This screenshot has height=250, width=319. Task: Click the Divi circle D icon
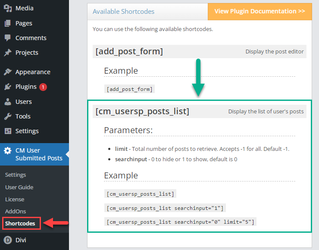(8, 240)
